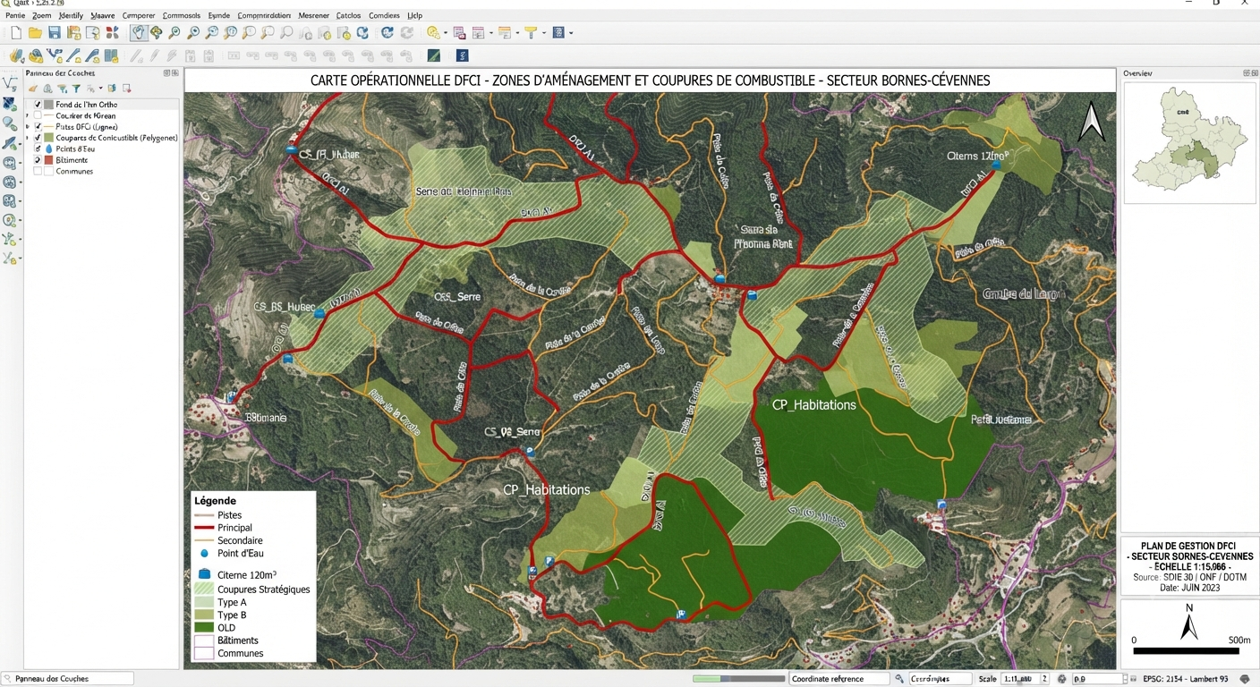Click the New project blank page icon

point(15,33)
